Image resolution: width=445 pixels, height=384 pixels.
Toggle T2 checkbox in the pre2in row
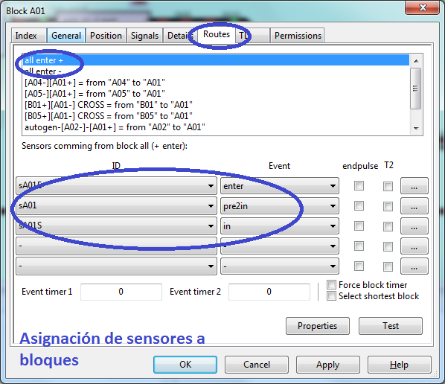click(388, 206)
